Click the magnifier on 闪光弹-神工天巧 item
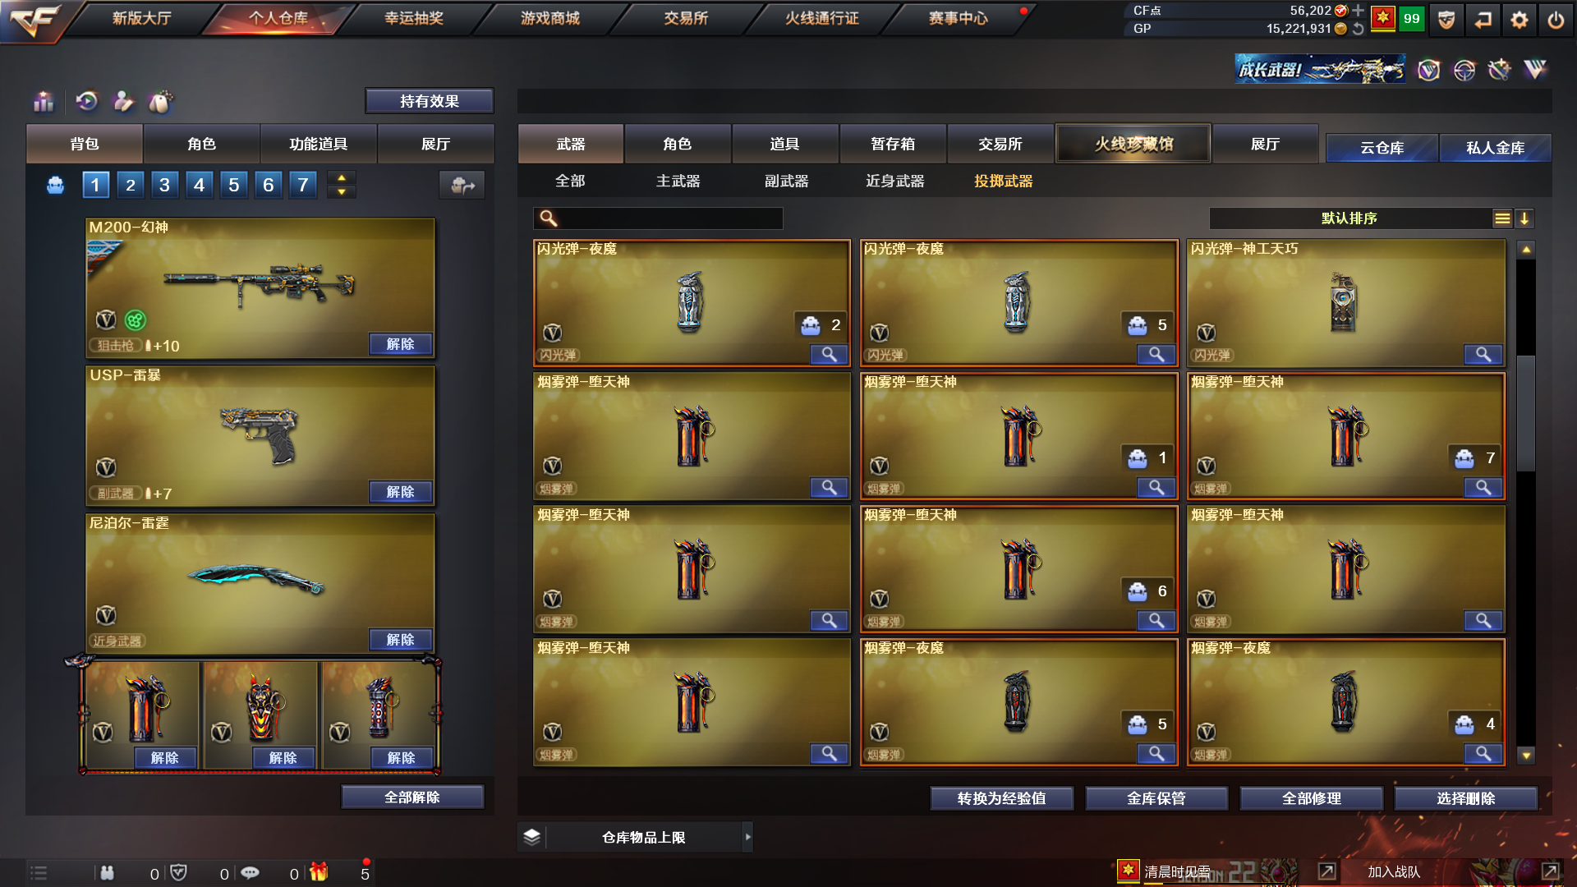1577x887 pixels. tap(1483, 355)
